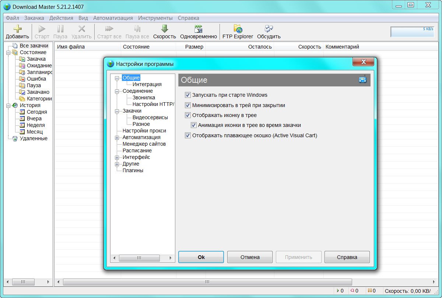Collapse the Соединение node in the settings tree
This screenshot has width=442, height=298.
coord(117,91)
